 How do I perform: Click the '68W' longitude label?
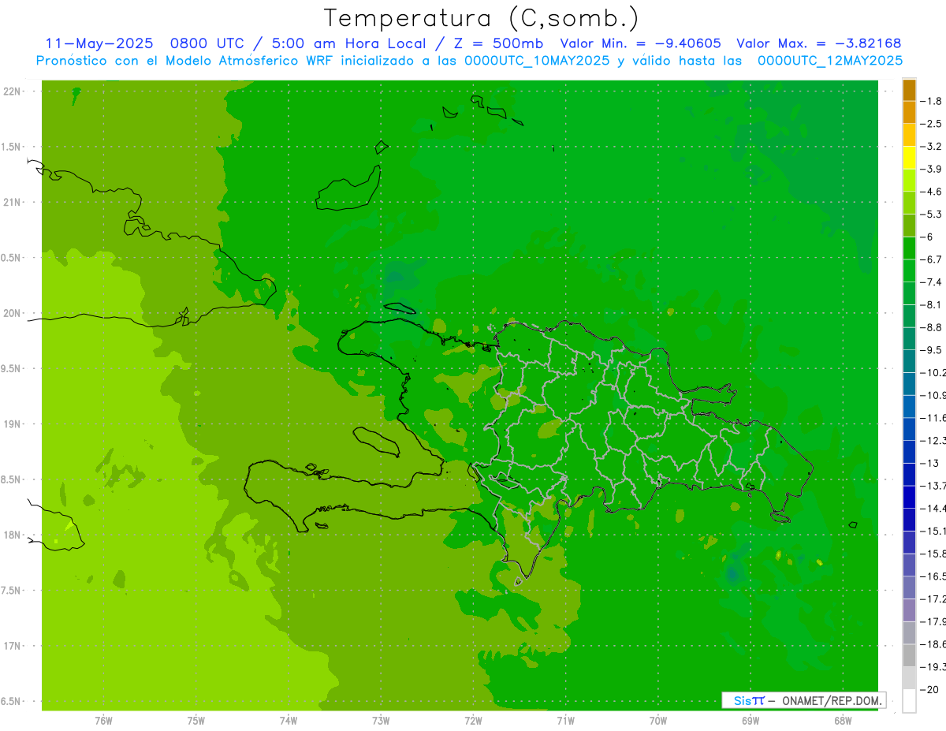[x=843, y=720]
